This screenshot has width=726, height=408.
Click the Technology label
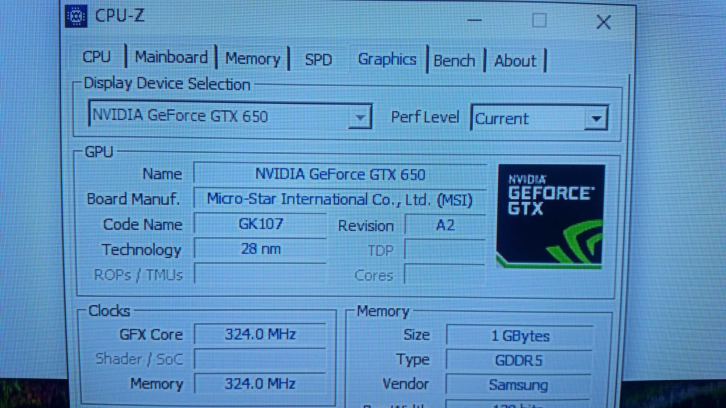141,250
